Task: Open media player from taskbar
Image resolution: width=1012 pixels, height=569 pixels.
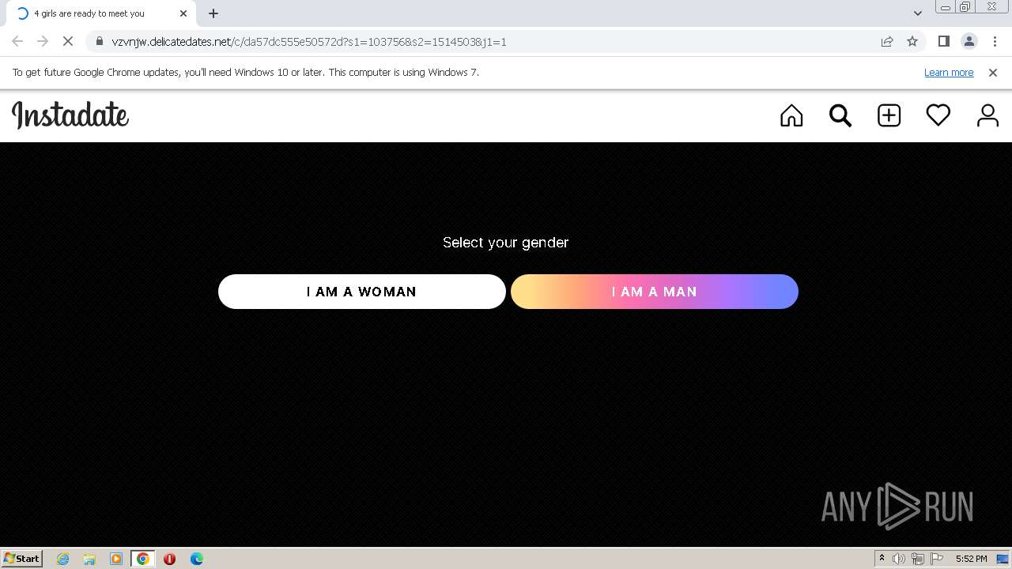Action: tap(116, 559)
